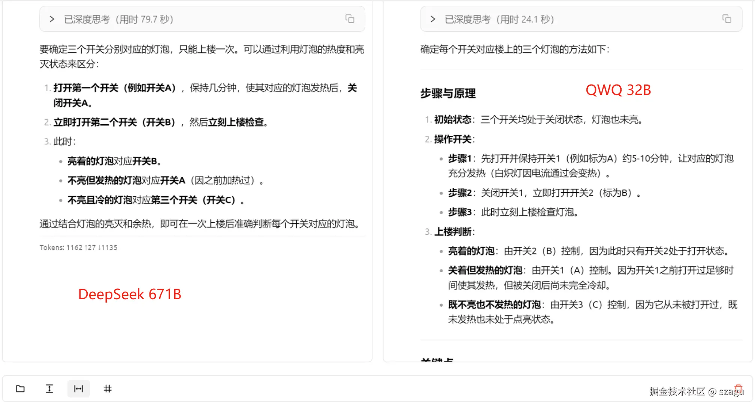Click the red trash delete icon

pos(738,388)
